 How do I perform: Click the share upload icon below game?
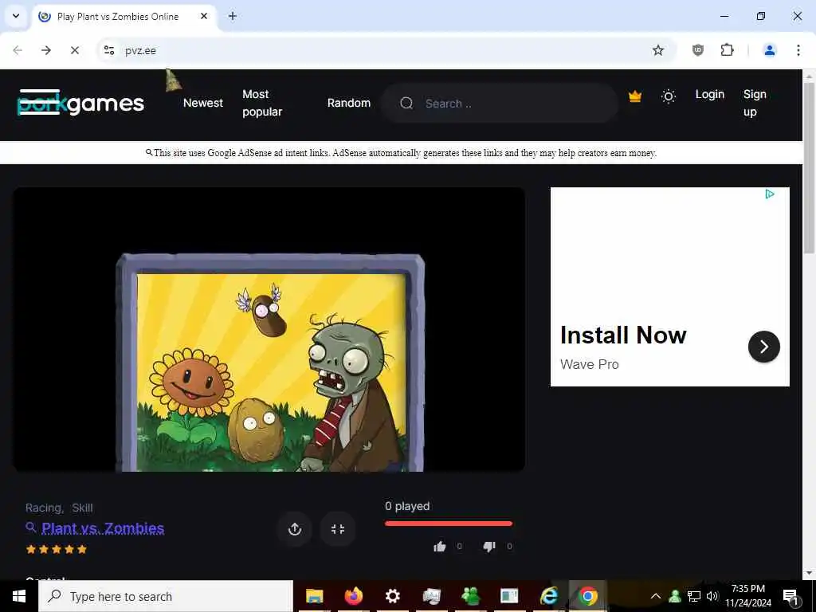pyautogui.click(x=295, y=529)
